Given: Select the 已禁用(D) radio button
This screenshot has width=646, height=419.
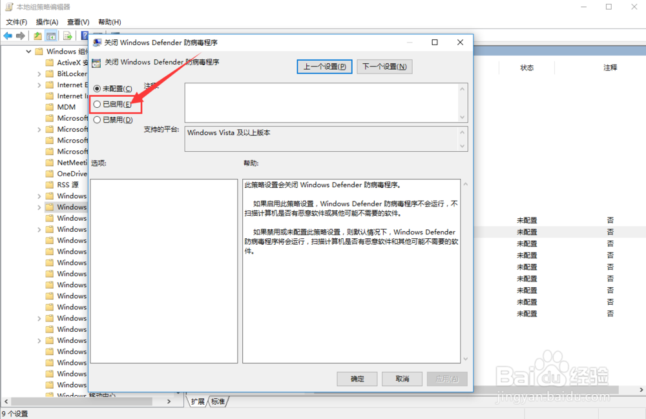Looking at the screenshot, I should (x=97, y=120).
